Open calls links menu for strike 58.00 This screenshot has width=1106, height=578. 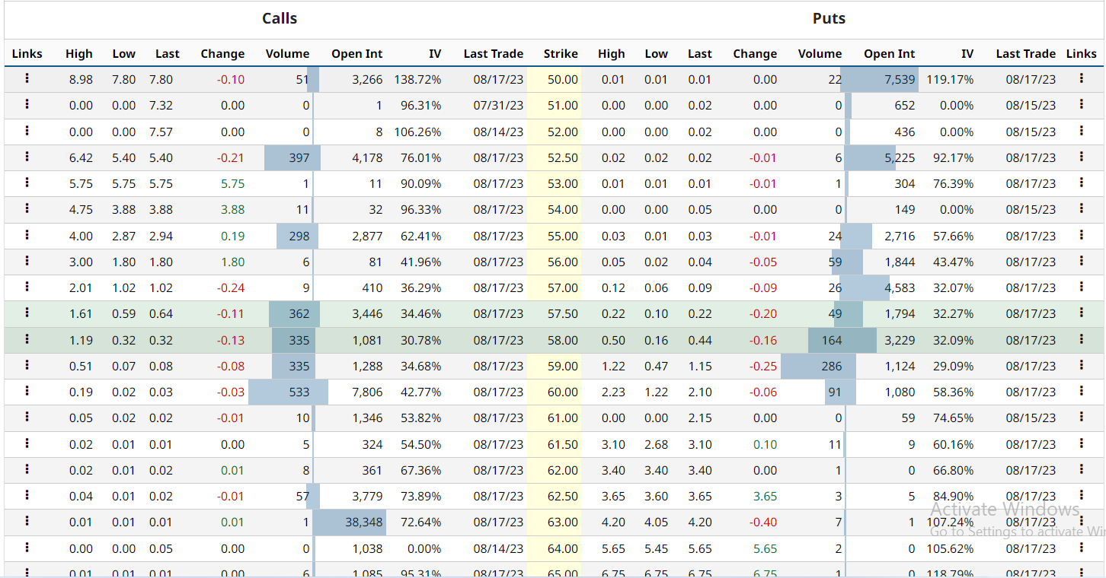click(27, 339)
